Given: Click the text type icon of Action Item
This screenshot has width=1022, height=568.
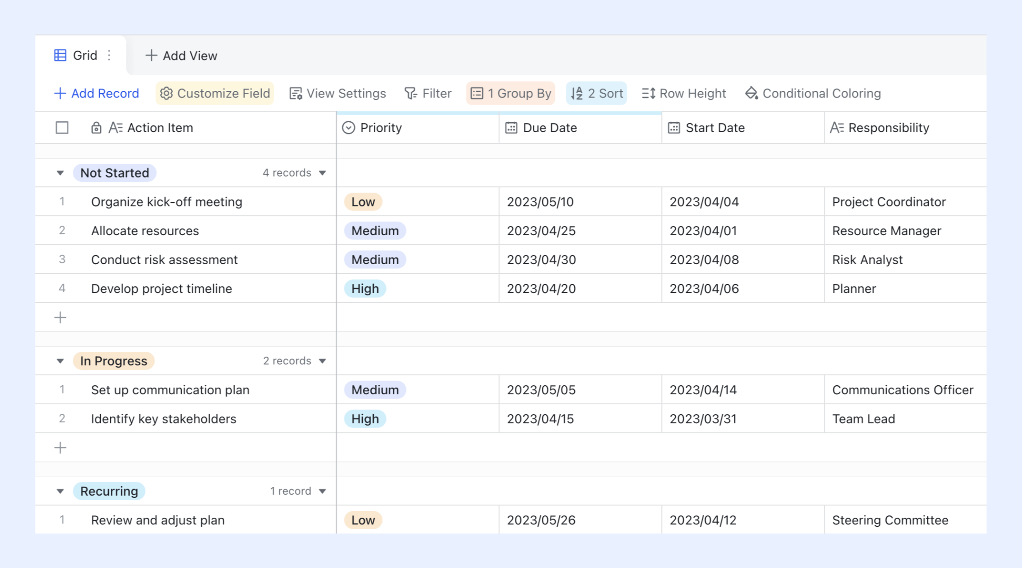Looking at the screenshot, I should [x=115, y=128].
